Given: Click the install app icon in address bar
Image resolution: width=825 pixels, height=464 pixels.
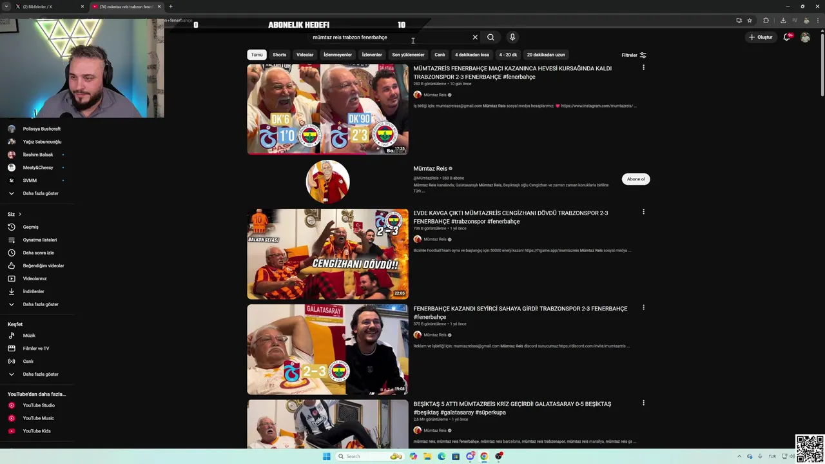Looking at the screenshot, I should pyautogui.click(x=739, y=20).
